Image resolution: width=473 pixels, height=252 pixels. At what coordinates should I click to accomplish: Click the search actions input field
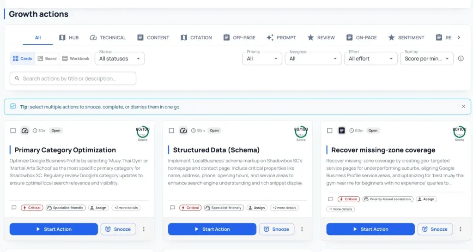click(x=73, y=78)
